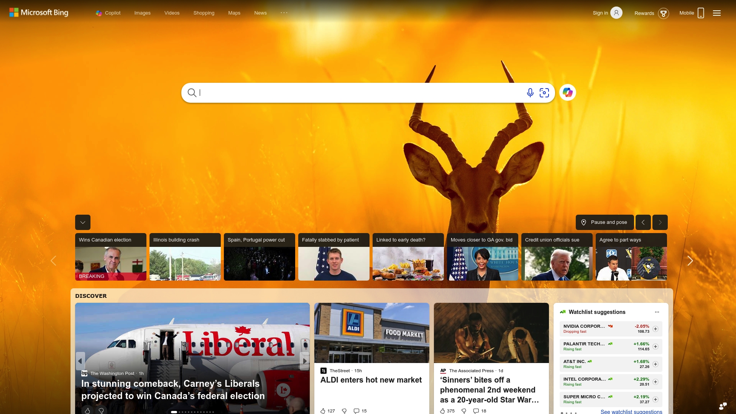Click the magnifying glass search icon
The image size is (736, 414).
coord(192,92)
